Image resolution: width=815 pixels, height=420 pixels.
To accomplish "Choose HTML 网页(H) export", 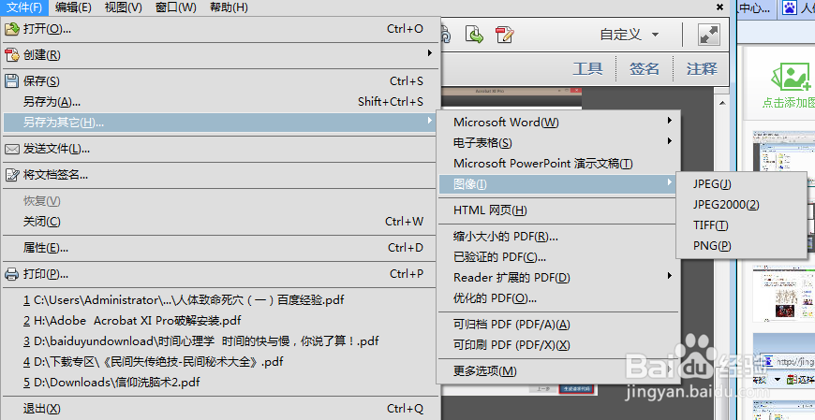I will pyautogui.click(x=558, y=210).
